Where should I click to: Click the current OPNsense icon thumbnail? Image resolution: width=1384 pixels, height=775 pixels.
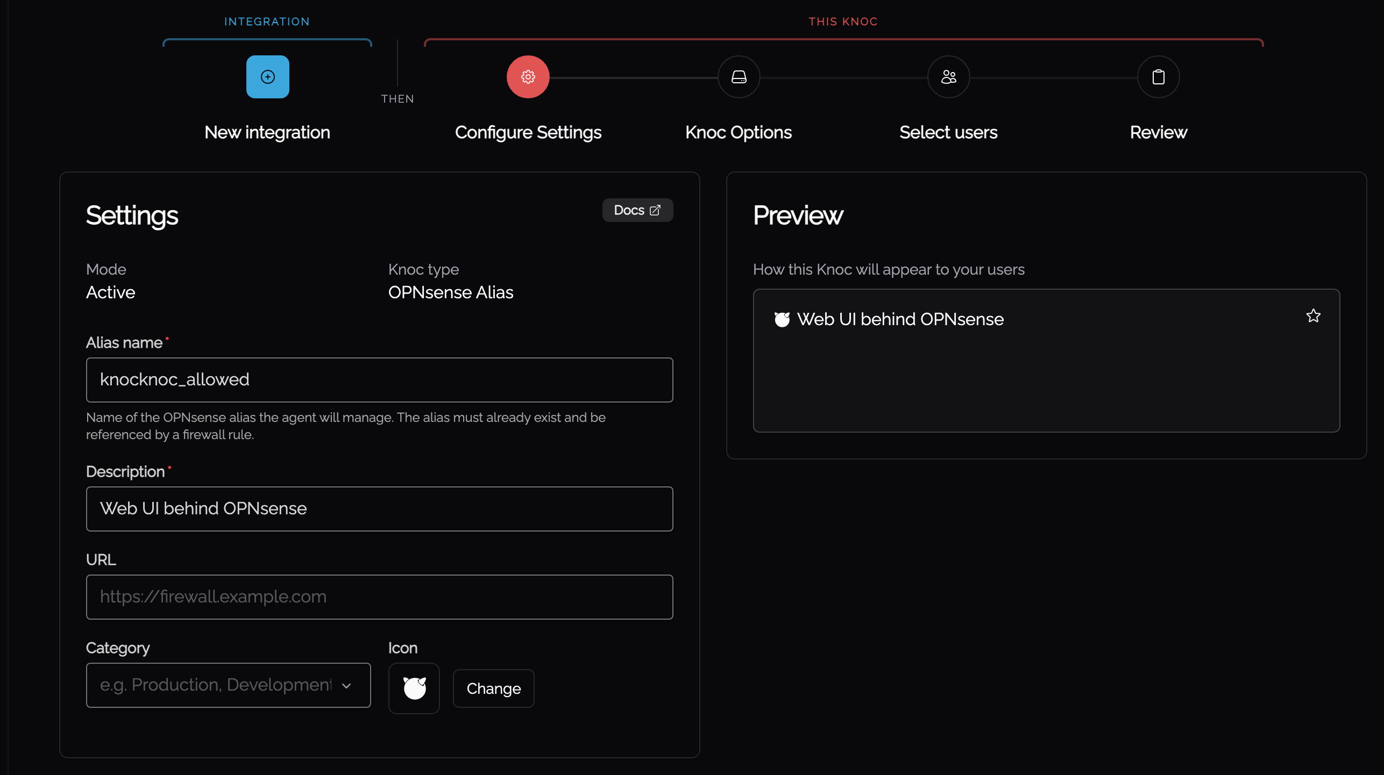tap(414, 688)
